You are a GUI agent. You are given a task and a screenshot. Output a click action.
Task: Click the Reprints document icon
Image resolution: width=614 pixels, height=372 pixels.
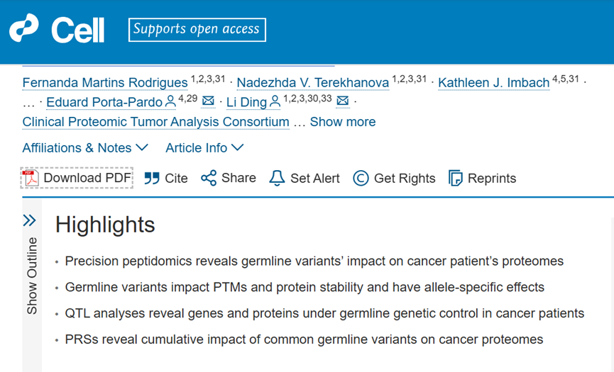(x=456, y=179)
